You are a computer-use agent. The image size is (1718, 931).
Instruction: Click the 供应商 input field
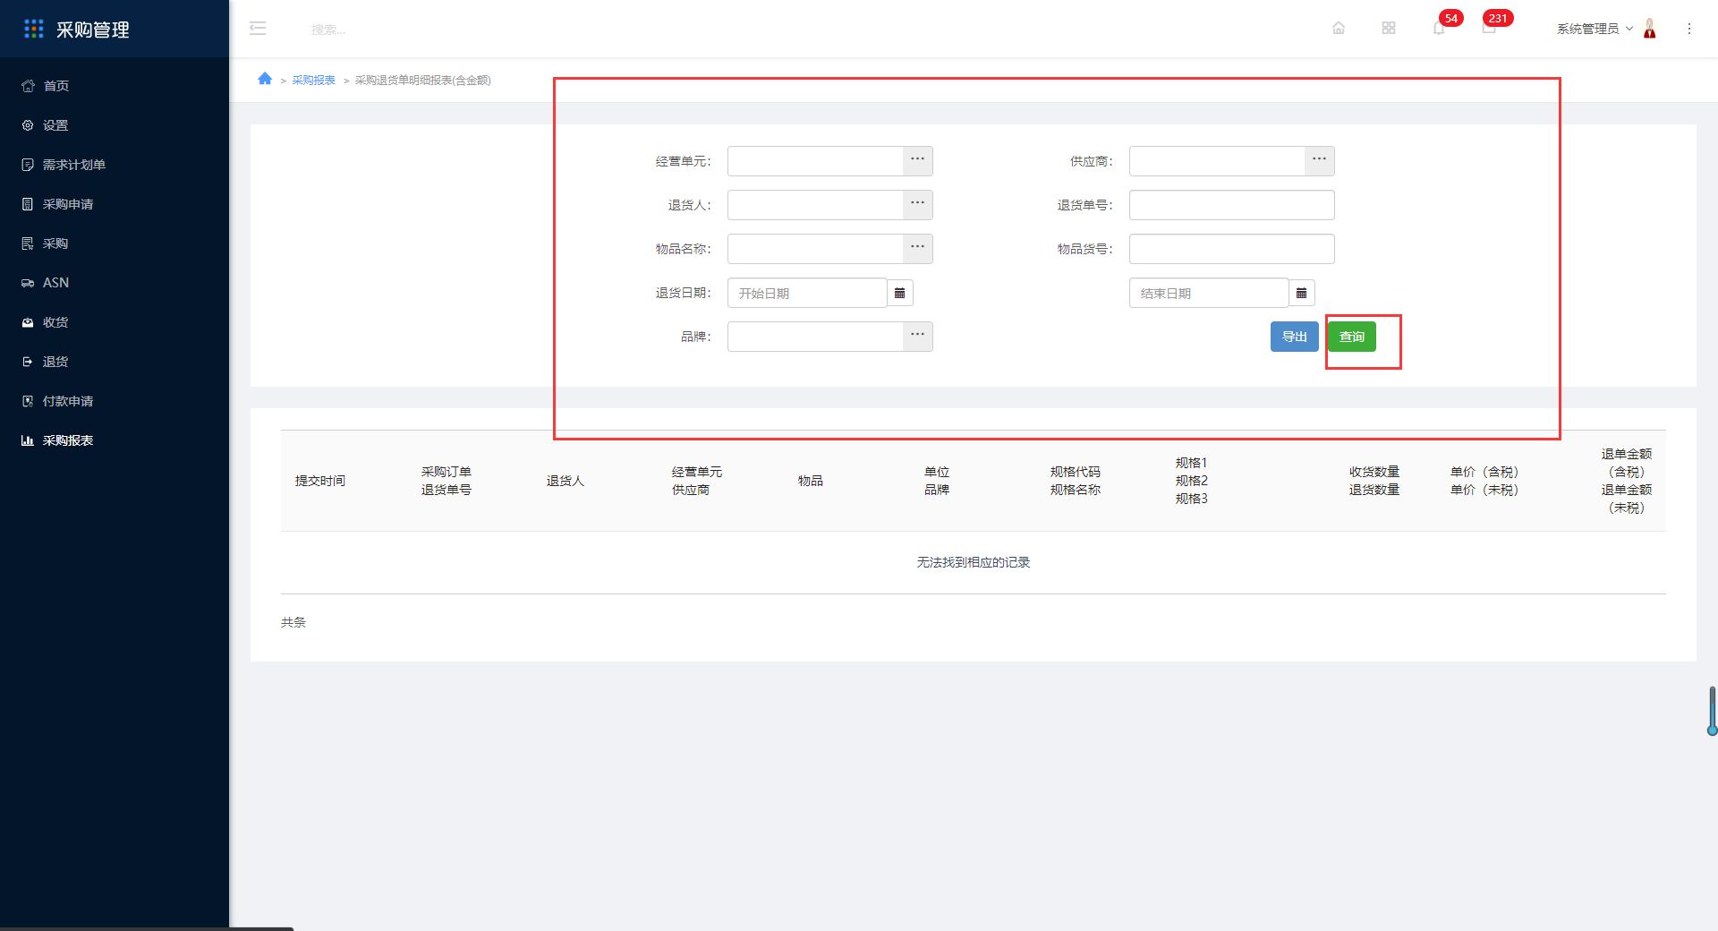coord(1217,161)
